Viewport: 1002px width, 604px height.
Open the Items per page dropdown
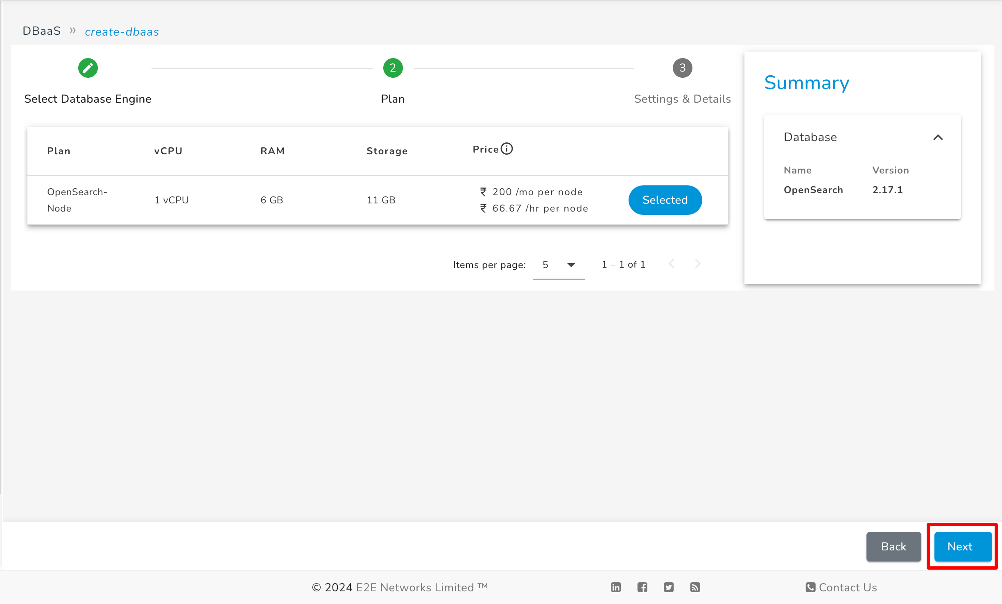[559, 265]
